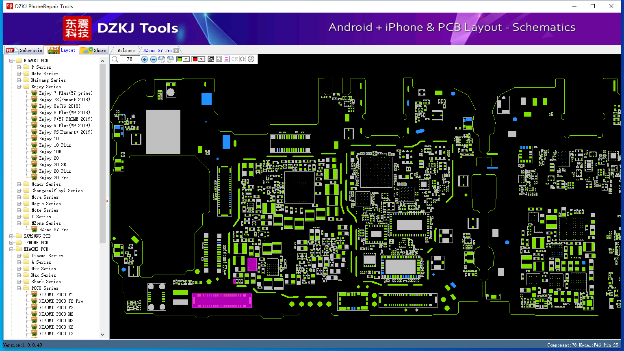624x351 pixels.
Task: Expand the SAMSUNG PCB node
Action: [x=11, y=236]
